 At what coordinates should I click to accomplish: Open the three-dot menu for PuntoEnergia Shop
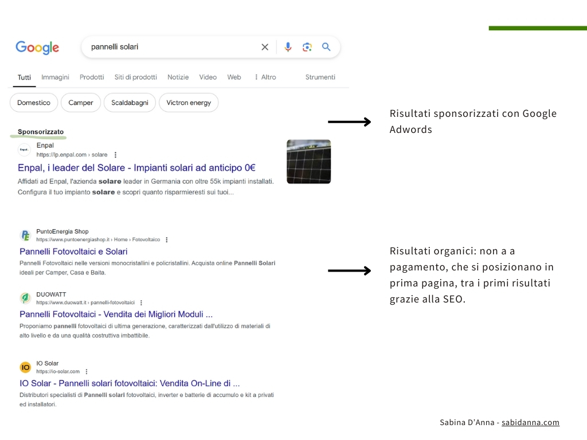coord(167,240)
